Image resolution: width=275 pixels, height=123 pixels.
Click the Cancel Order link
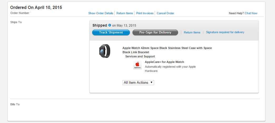coord(165,13)
